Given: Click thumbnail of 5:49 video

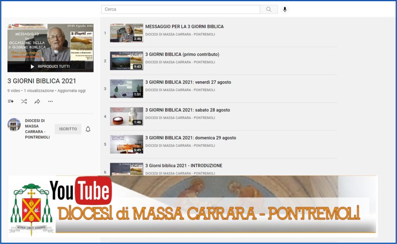Looking at the screenshot, I should coord(126,144).
